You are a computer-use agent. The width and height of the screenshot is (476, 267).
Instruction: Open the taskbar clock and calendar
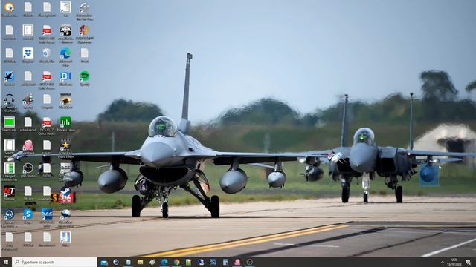454,262
